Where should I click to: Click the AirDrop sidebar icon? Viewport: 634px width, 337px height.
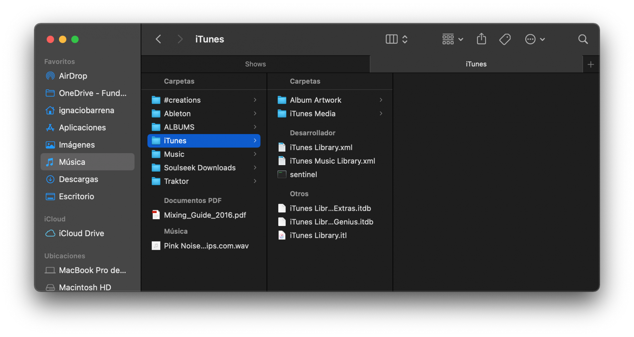point(50,76)
